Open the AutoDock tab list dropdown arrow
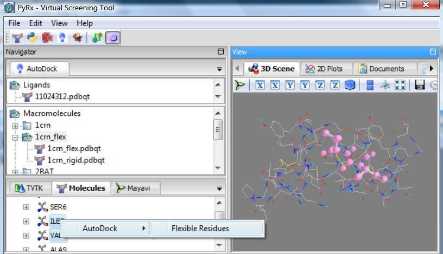The height and width of the screenshot is (254, 443). coord(219,69)
